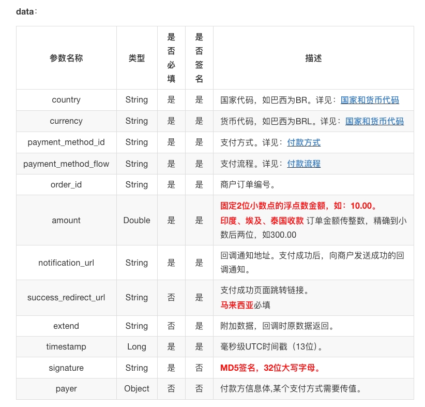The width and height of the screenshot is (425, 407).
Task: Click the 'success_redirect_url' parameter cell
Action: pos(66,298)
